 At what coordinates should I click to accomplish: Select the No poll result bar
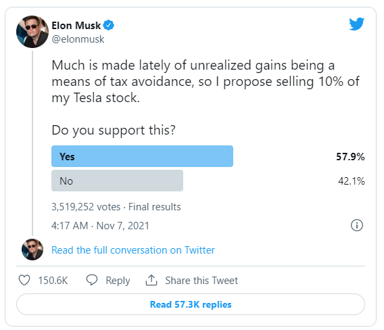point(118,181)
